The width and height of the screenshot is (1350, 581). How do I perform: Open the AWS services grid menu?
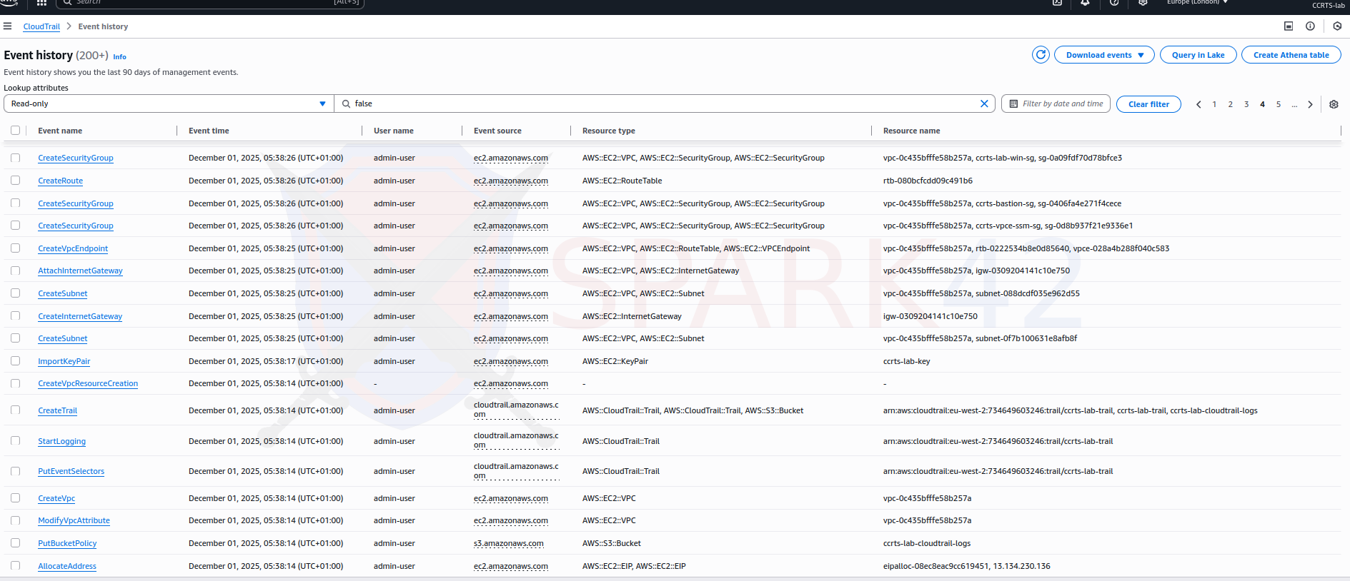(x=41, y=3)
